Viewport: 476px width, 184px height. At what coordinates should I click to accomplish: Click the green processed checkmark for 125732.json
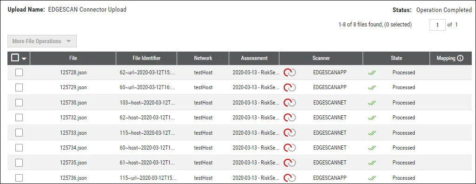(x=372, y=118)
